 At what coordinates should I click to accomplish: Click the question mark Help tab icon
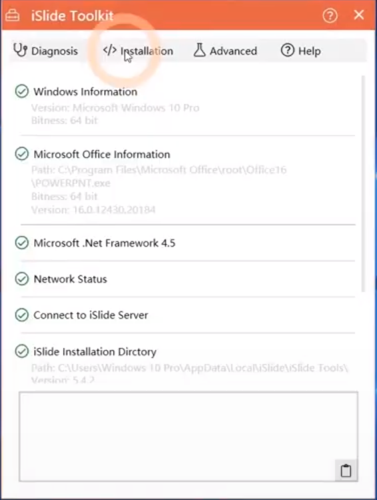pyautogui.click(x=288, y=51)
